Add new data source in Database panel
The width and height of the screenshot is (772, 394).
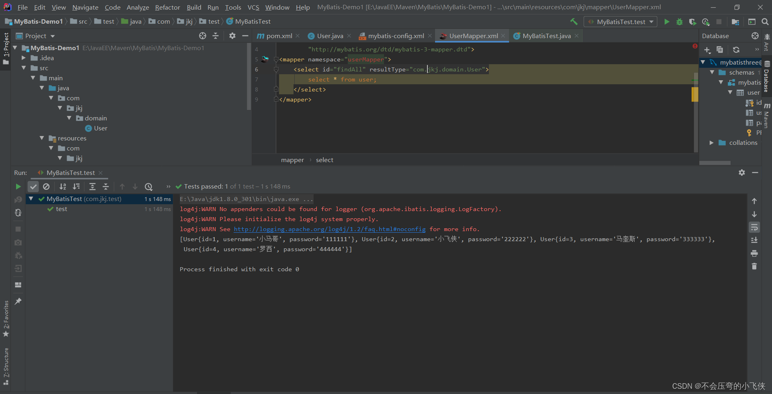(x=707, y=50)
